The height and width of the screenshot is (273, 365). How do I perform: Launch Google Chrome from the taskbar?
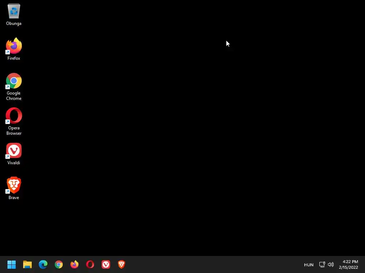[59, 264]
